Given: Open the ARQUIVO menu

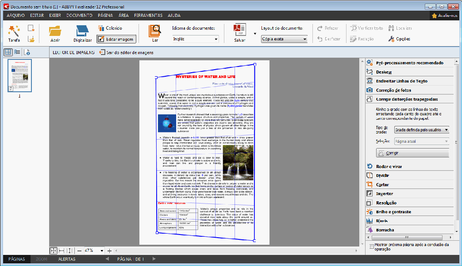Looking at the screenshot, I should pos(16,15).
